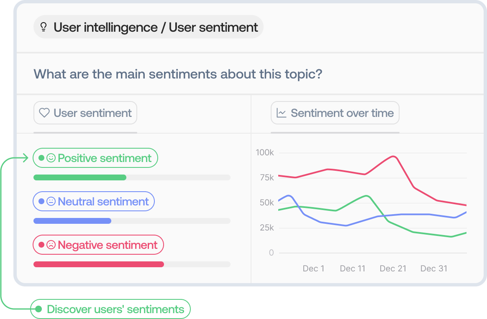Click the lightbulb icon in breadcrumb
487x319 pixels.
[44, 28]
